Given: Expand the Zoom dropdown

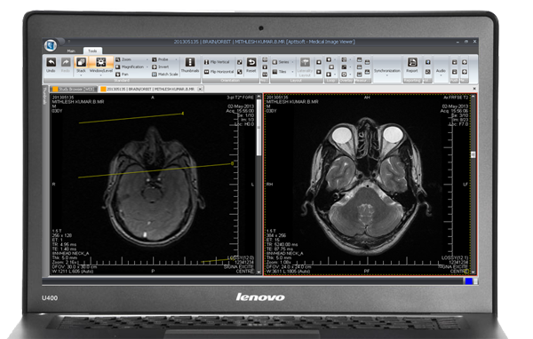Looking at the screenshot, I should point(147,59).
